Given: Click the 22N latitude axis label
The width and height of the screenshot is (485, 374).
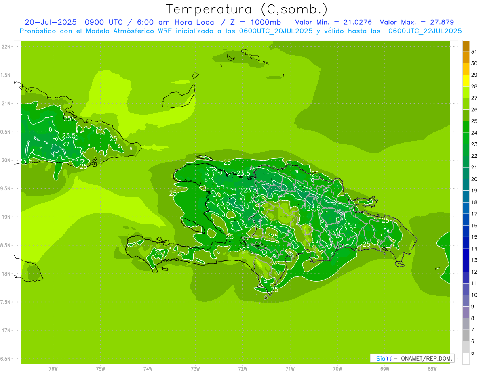Looking at the screenshot, I should pyautogui.click(x=6, y=47).
